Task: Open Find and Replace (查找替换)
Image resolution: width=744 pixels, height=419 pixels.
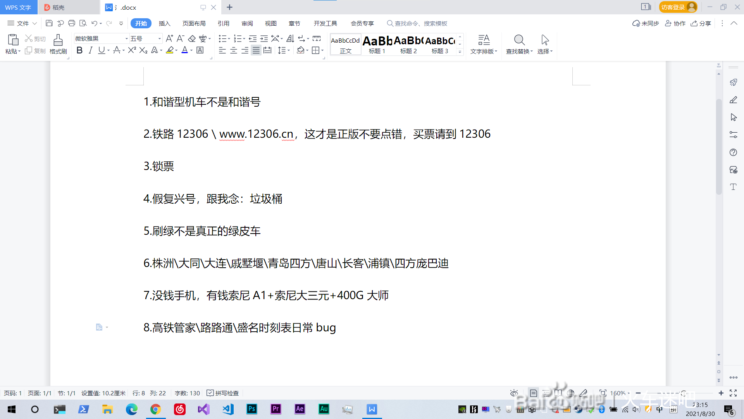Action: 519,44
